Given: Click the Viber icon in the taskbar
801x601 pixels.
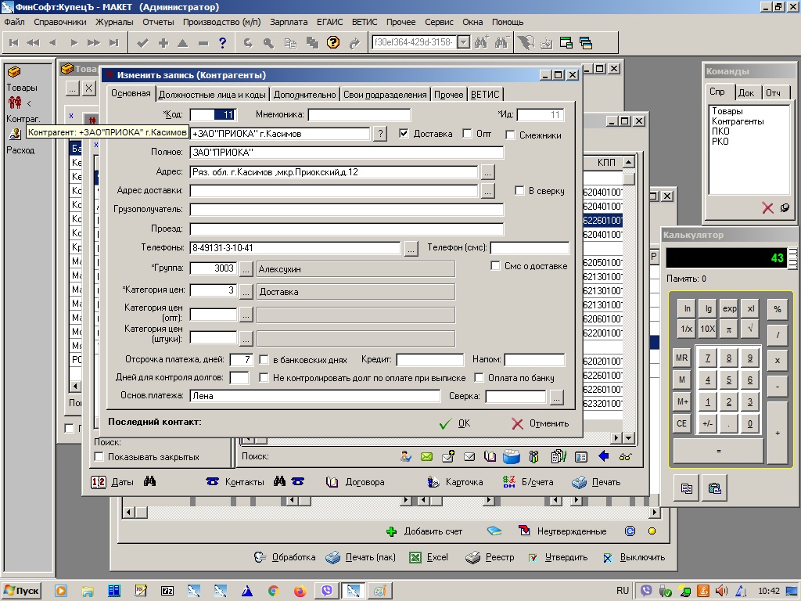Looking at the screenshot, I should [326, 591].
